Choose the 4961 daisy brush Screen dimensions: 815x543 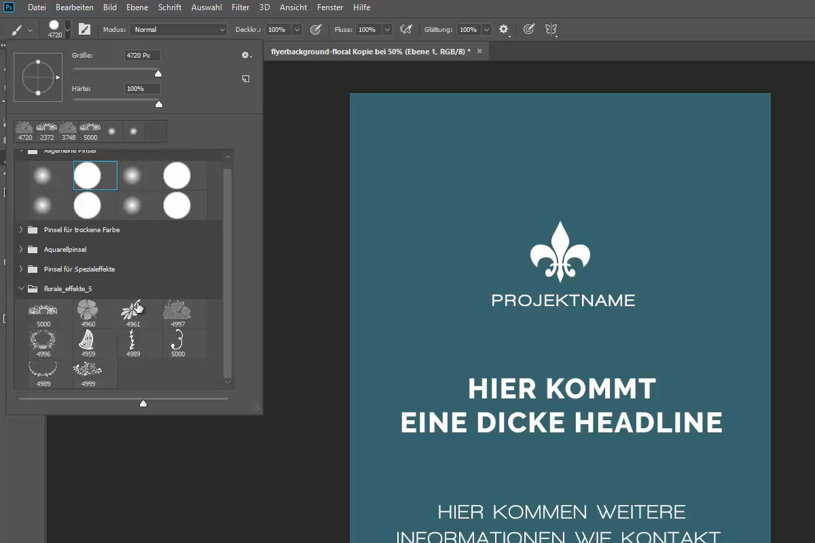[x=132, y=314]
